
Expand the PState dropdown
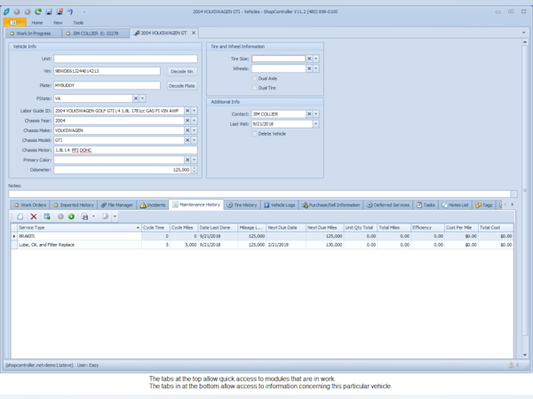[x=143, y=98]
